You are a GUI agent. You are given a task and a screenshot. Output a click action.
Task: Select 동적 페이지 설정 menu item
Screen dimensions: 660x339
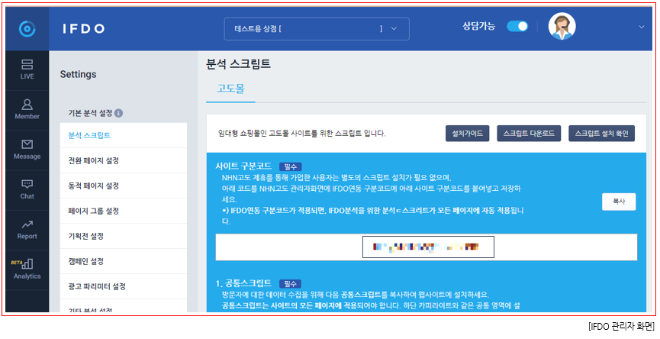point(124,186)
